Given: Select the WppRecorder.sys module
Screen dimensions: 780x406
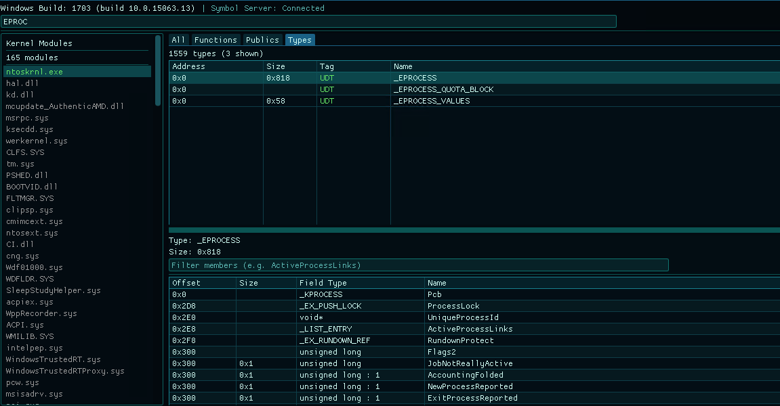Looking at the screenshot, I should [77, 313].
